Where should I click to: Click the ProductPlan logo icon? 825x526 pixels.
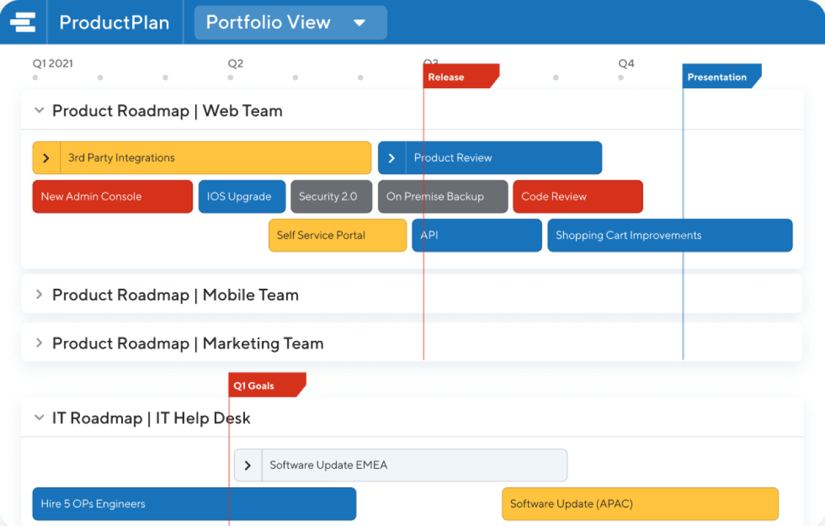(x=23, y=22)
